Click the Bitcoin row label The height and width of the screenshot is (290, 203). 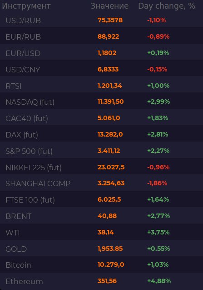click(x=18, y=265)
